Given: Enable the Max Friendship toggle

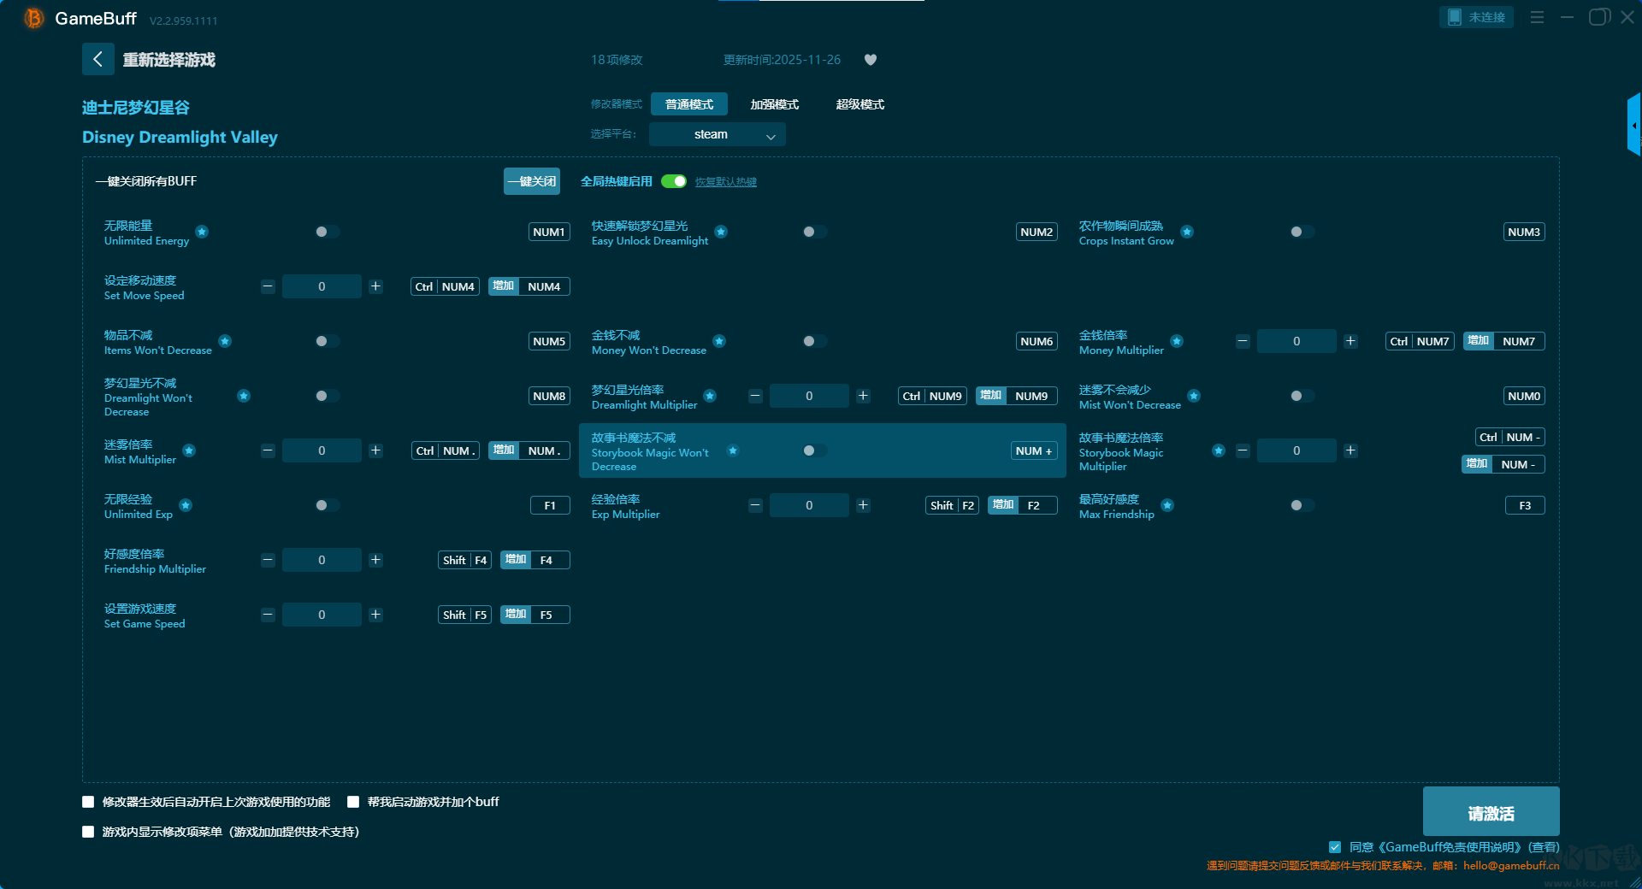Looking at the screenshot, I should (1302, 505).
